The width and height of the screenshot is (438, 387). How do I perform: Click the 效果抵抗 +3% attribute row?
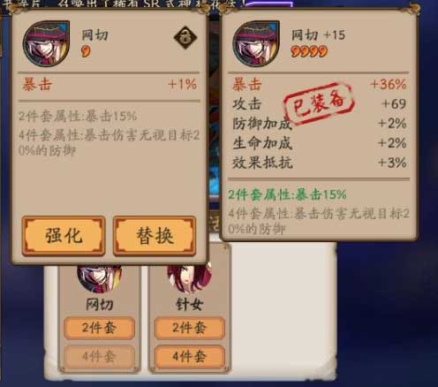(319, 163)
